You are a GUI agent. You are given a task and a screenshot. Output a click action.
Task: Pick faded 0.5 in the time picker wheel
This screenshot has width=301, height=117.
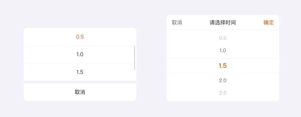pyautogui.click(x=223, y=38)
